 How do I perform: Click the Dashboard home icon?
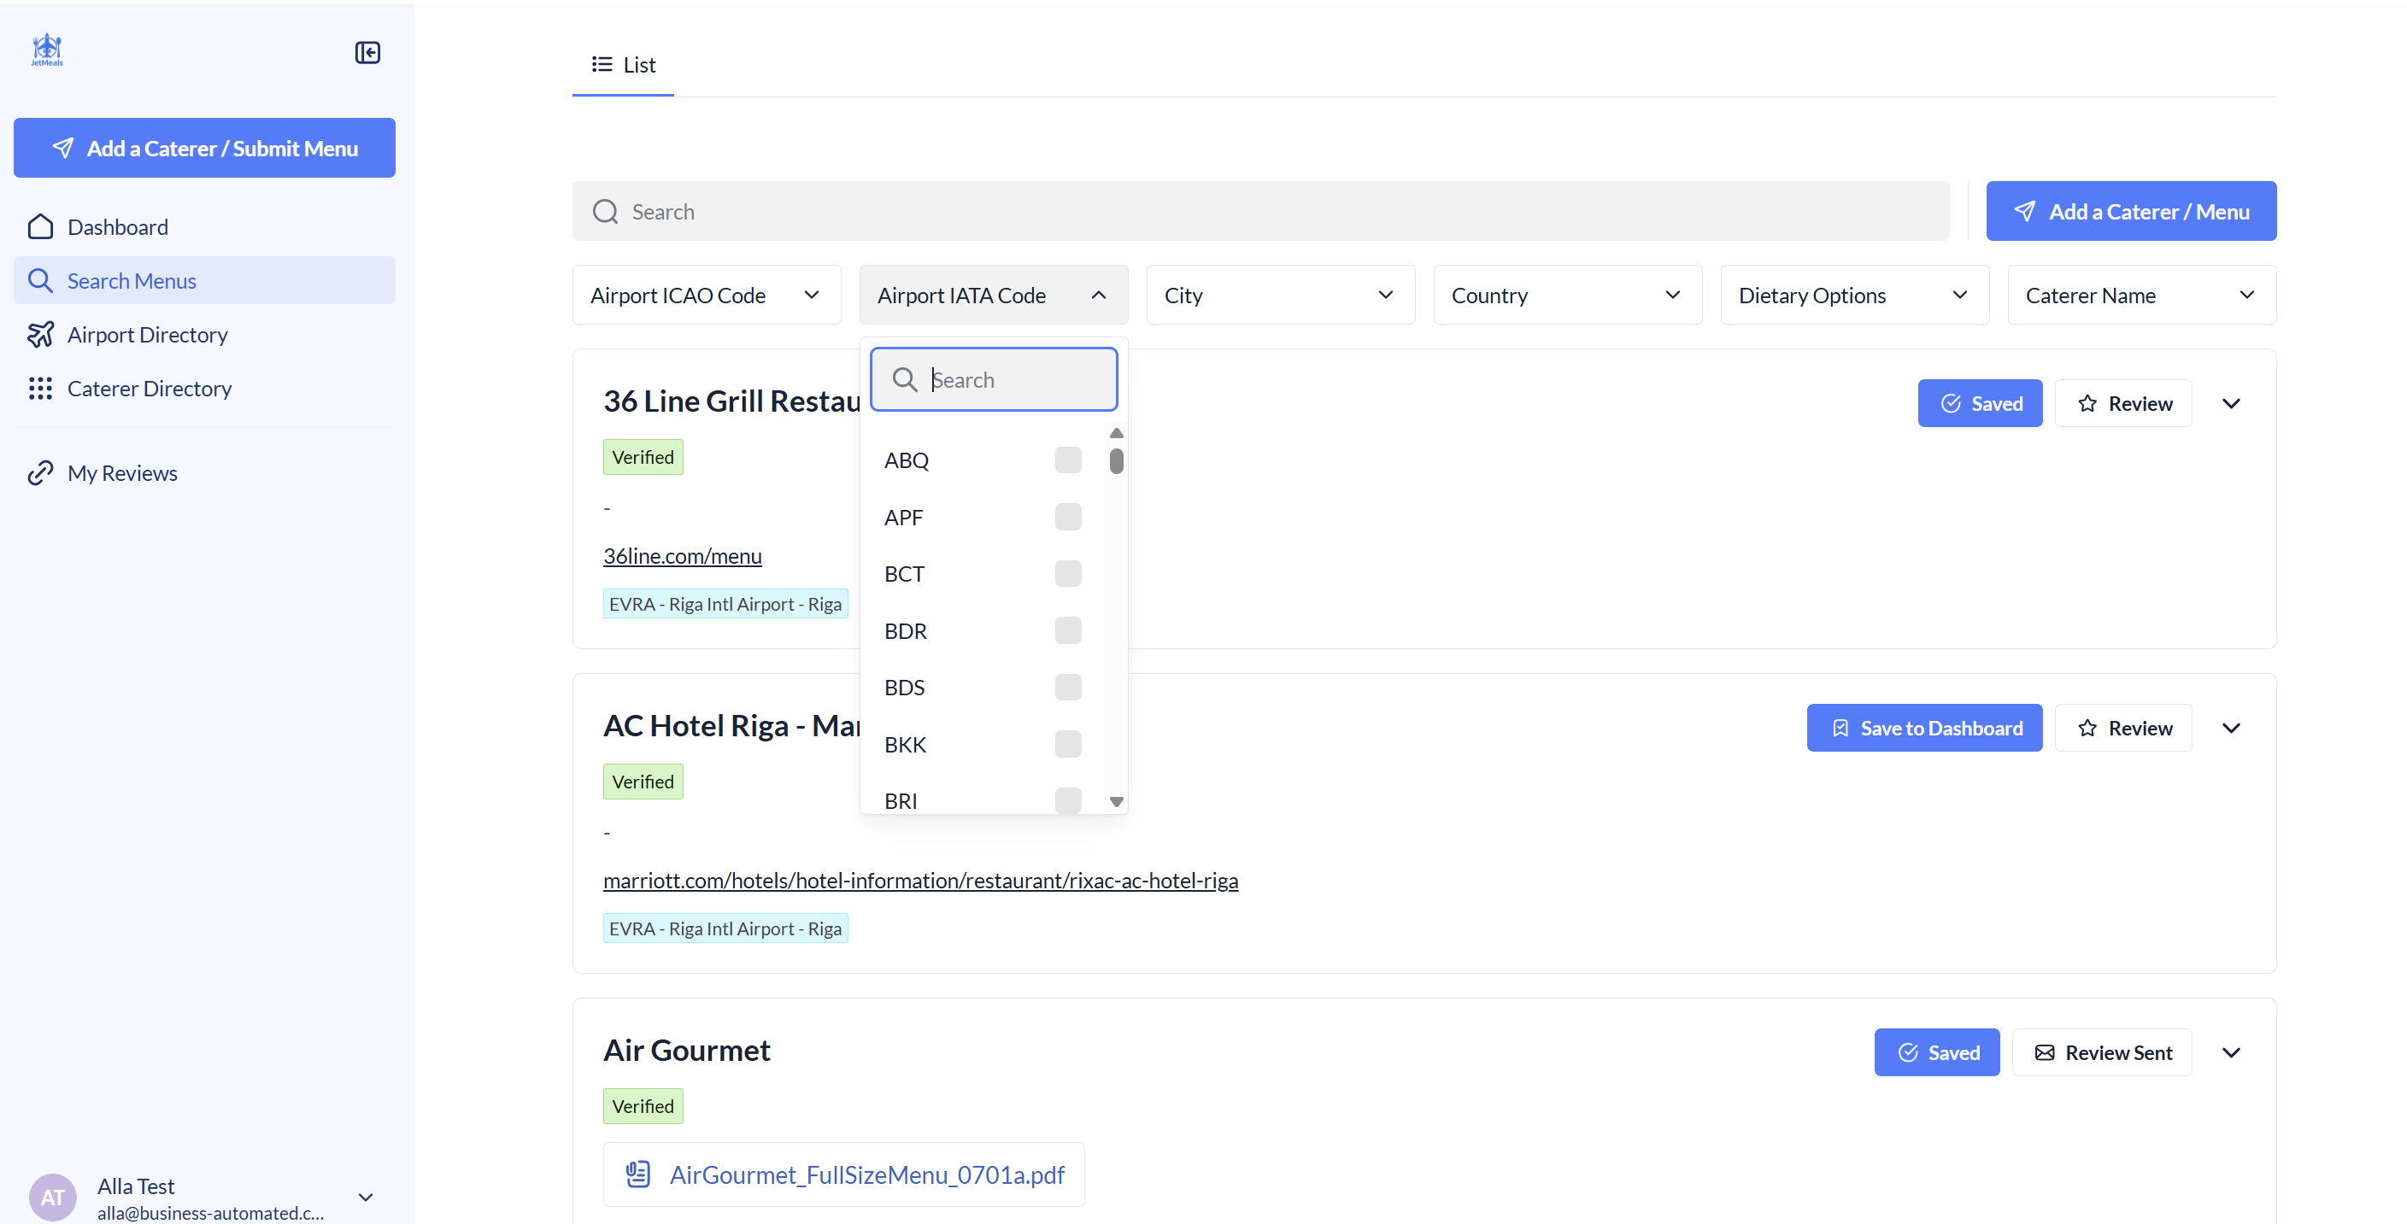40,227
